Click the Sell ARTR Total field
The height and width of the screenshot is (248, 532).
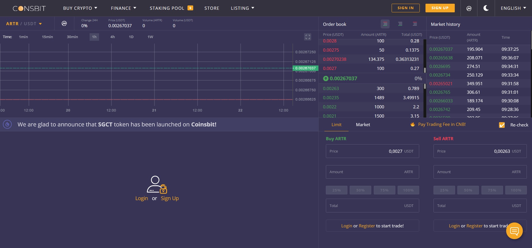tap(480, 206)
